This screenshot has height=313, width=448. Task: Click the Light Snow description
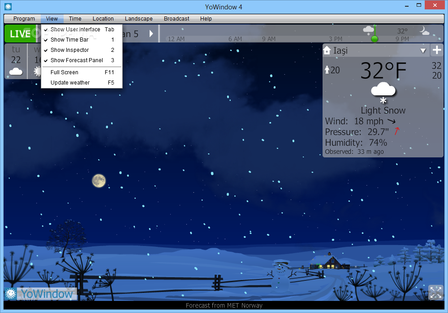[x=383, y=110]
